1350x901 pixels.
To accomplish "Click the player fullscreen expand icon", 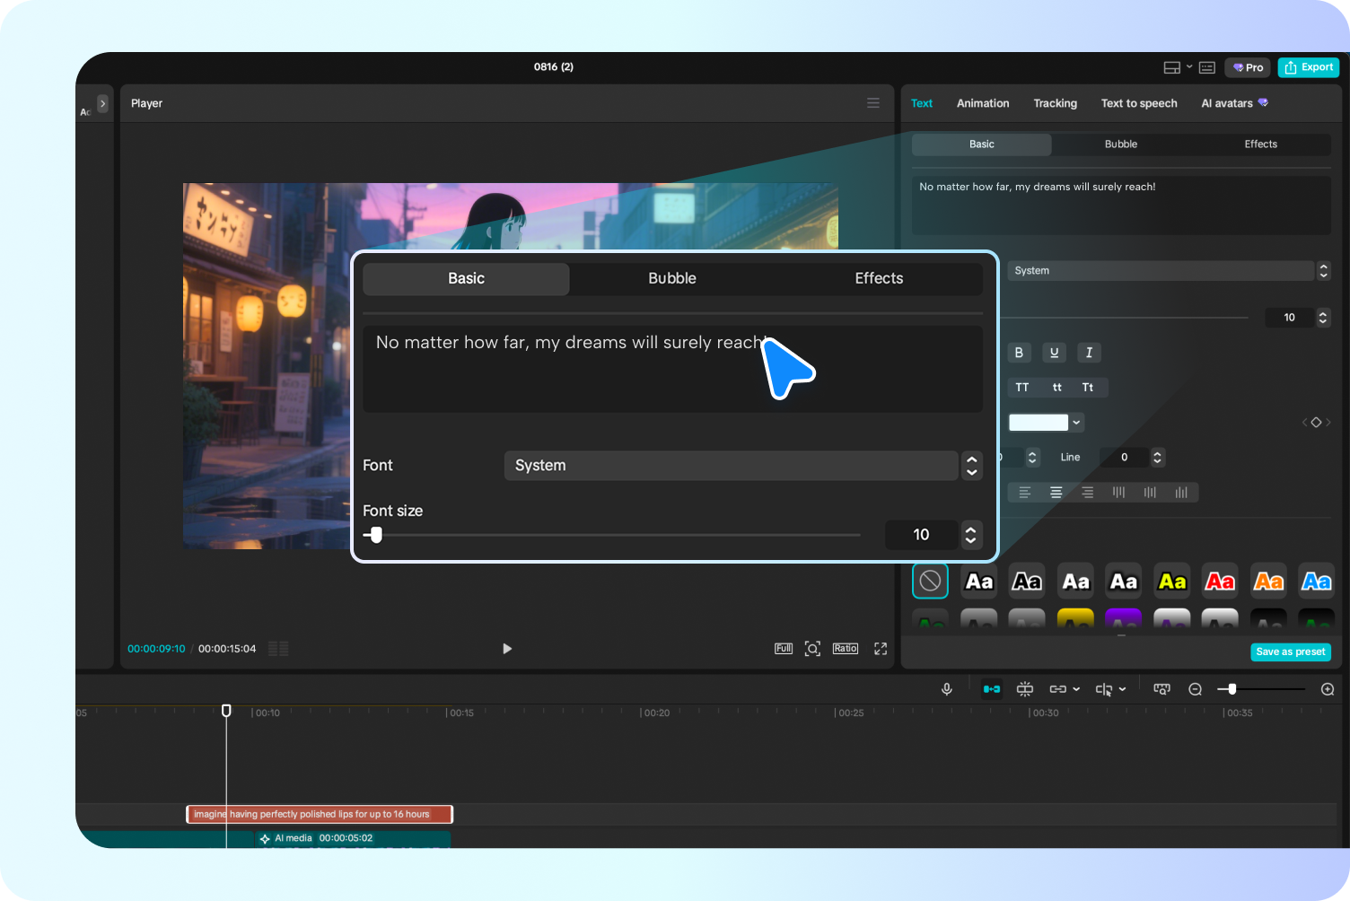I will [x=881, y=649].
